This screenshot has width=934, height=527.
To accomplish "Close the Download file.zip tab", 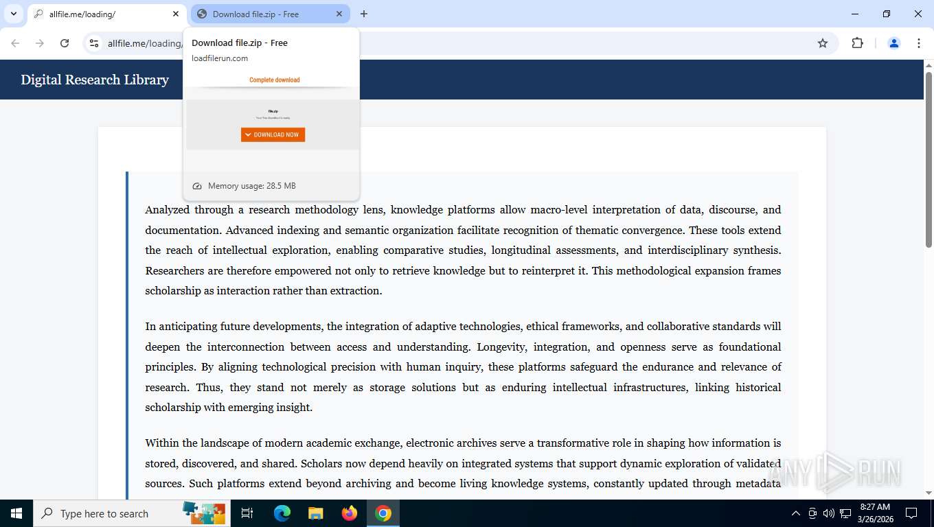I will pyautogui.click(x=339, y=14).
